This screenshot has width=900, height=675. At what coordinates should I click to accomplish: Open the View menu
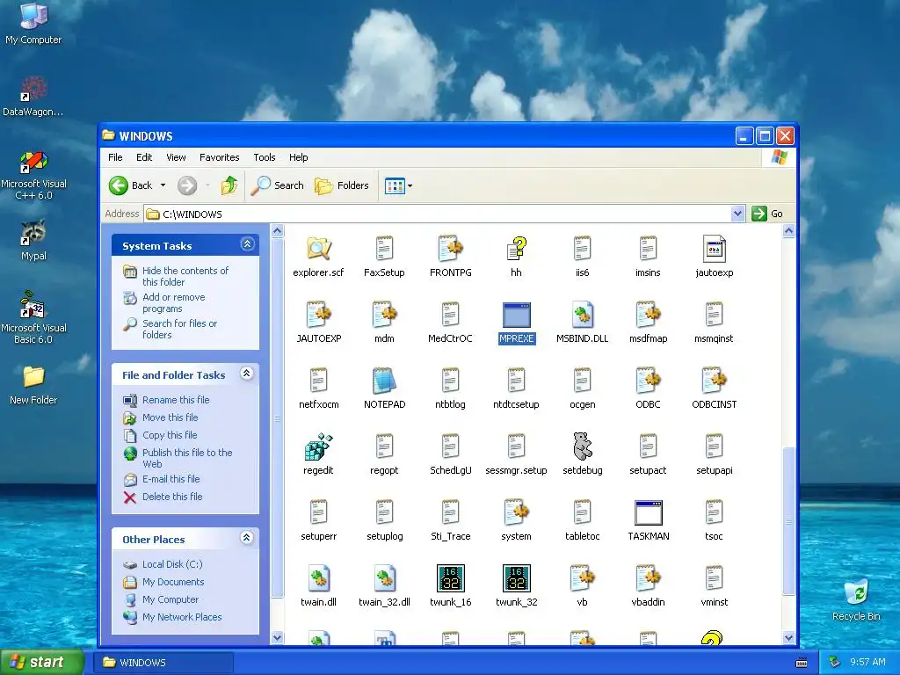[176, 157]
